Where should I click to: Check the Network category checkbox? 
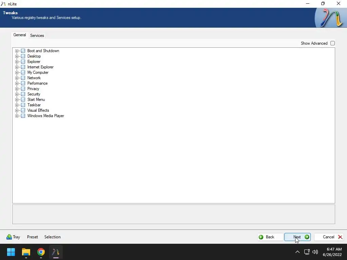pyautogui.click(x=23, y=78)
